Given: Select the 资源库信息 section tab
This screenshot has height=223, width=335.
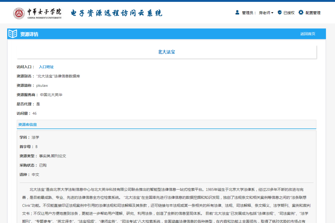Looking at the screenshot, I should 28,125.
